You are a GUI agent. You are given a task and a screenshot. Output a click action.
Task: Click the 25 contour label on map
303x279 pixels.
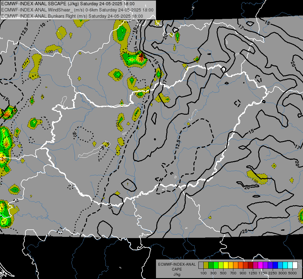(x=245, y=231)
